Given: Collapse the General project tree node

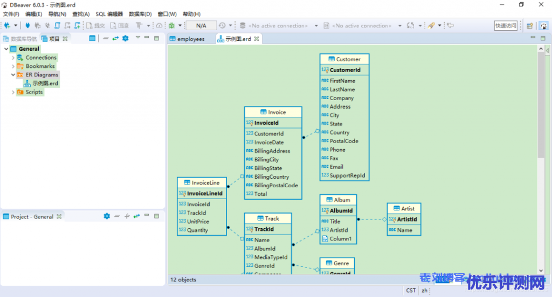Looking at the screenshot, I should [x=5, y=49].
